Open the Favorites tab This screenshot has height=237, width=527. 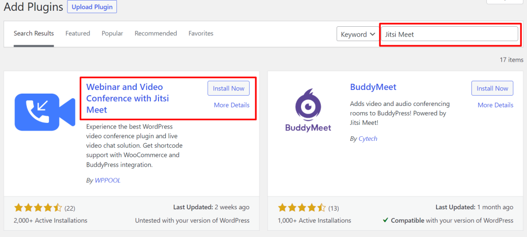coord(201,33)
